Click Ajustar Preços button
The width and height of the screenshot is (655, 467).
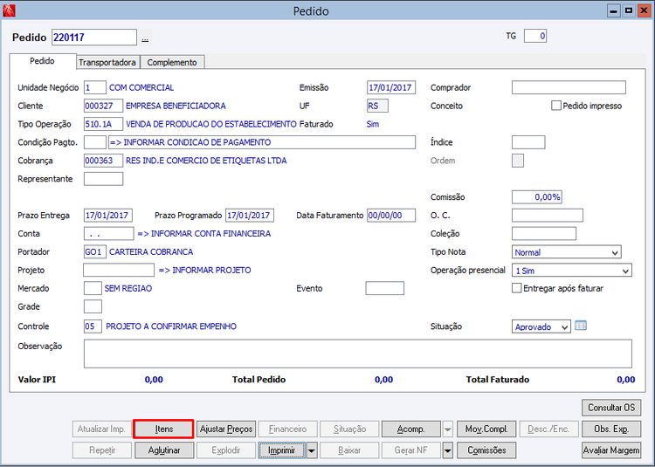coord(226,429)
